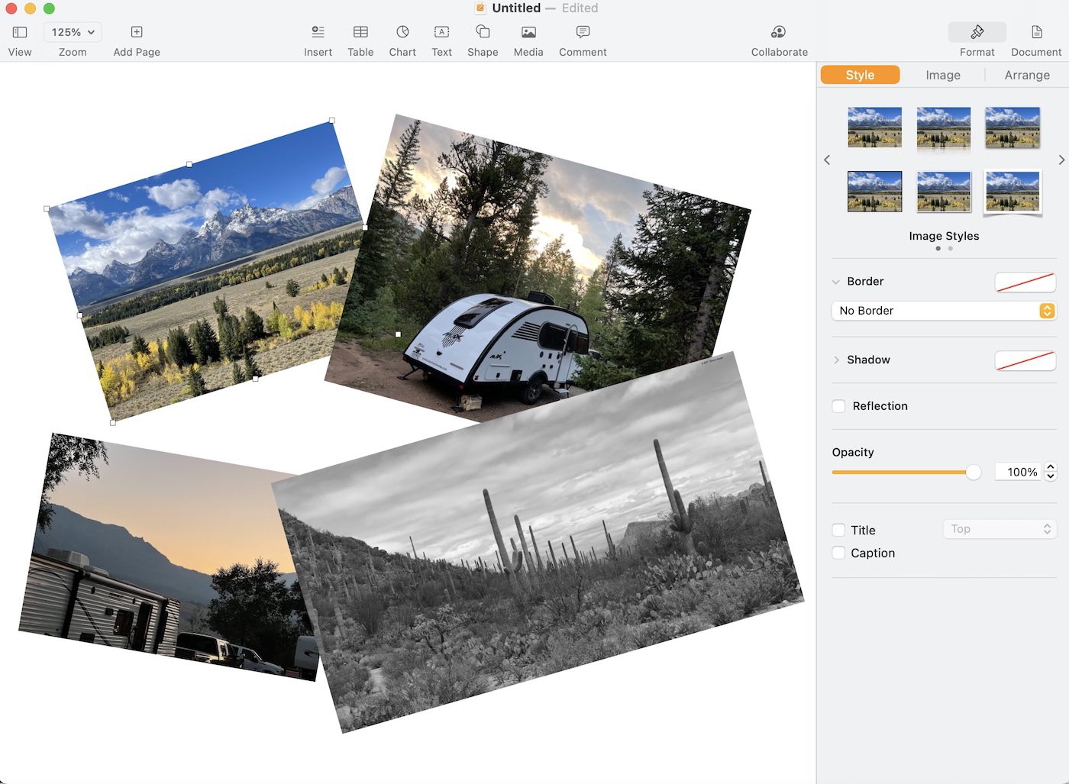Check the Title checkbox

tap(839, 530)
